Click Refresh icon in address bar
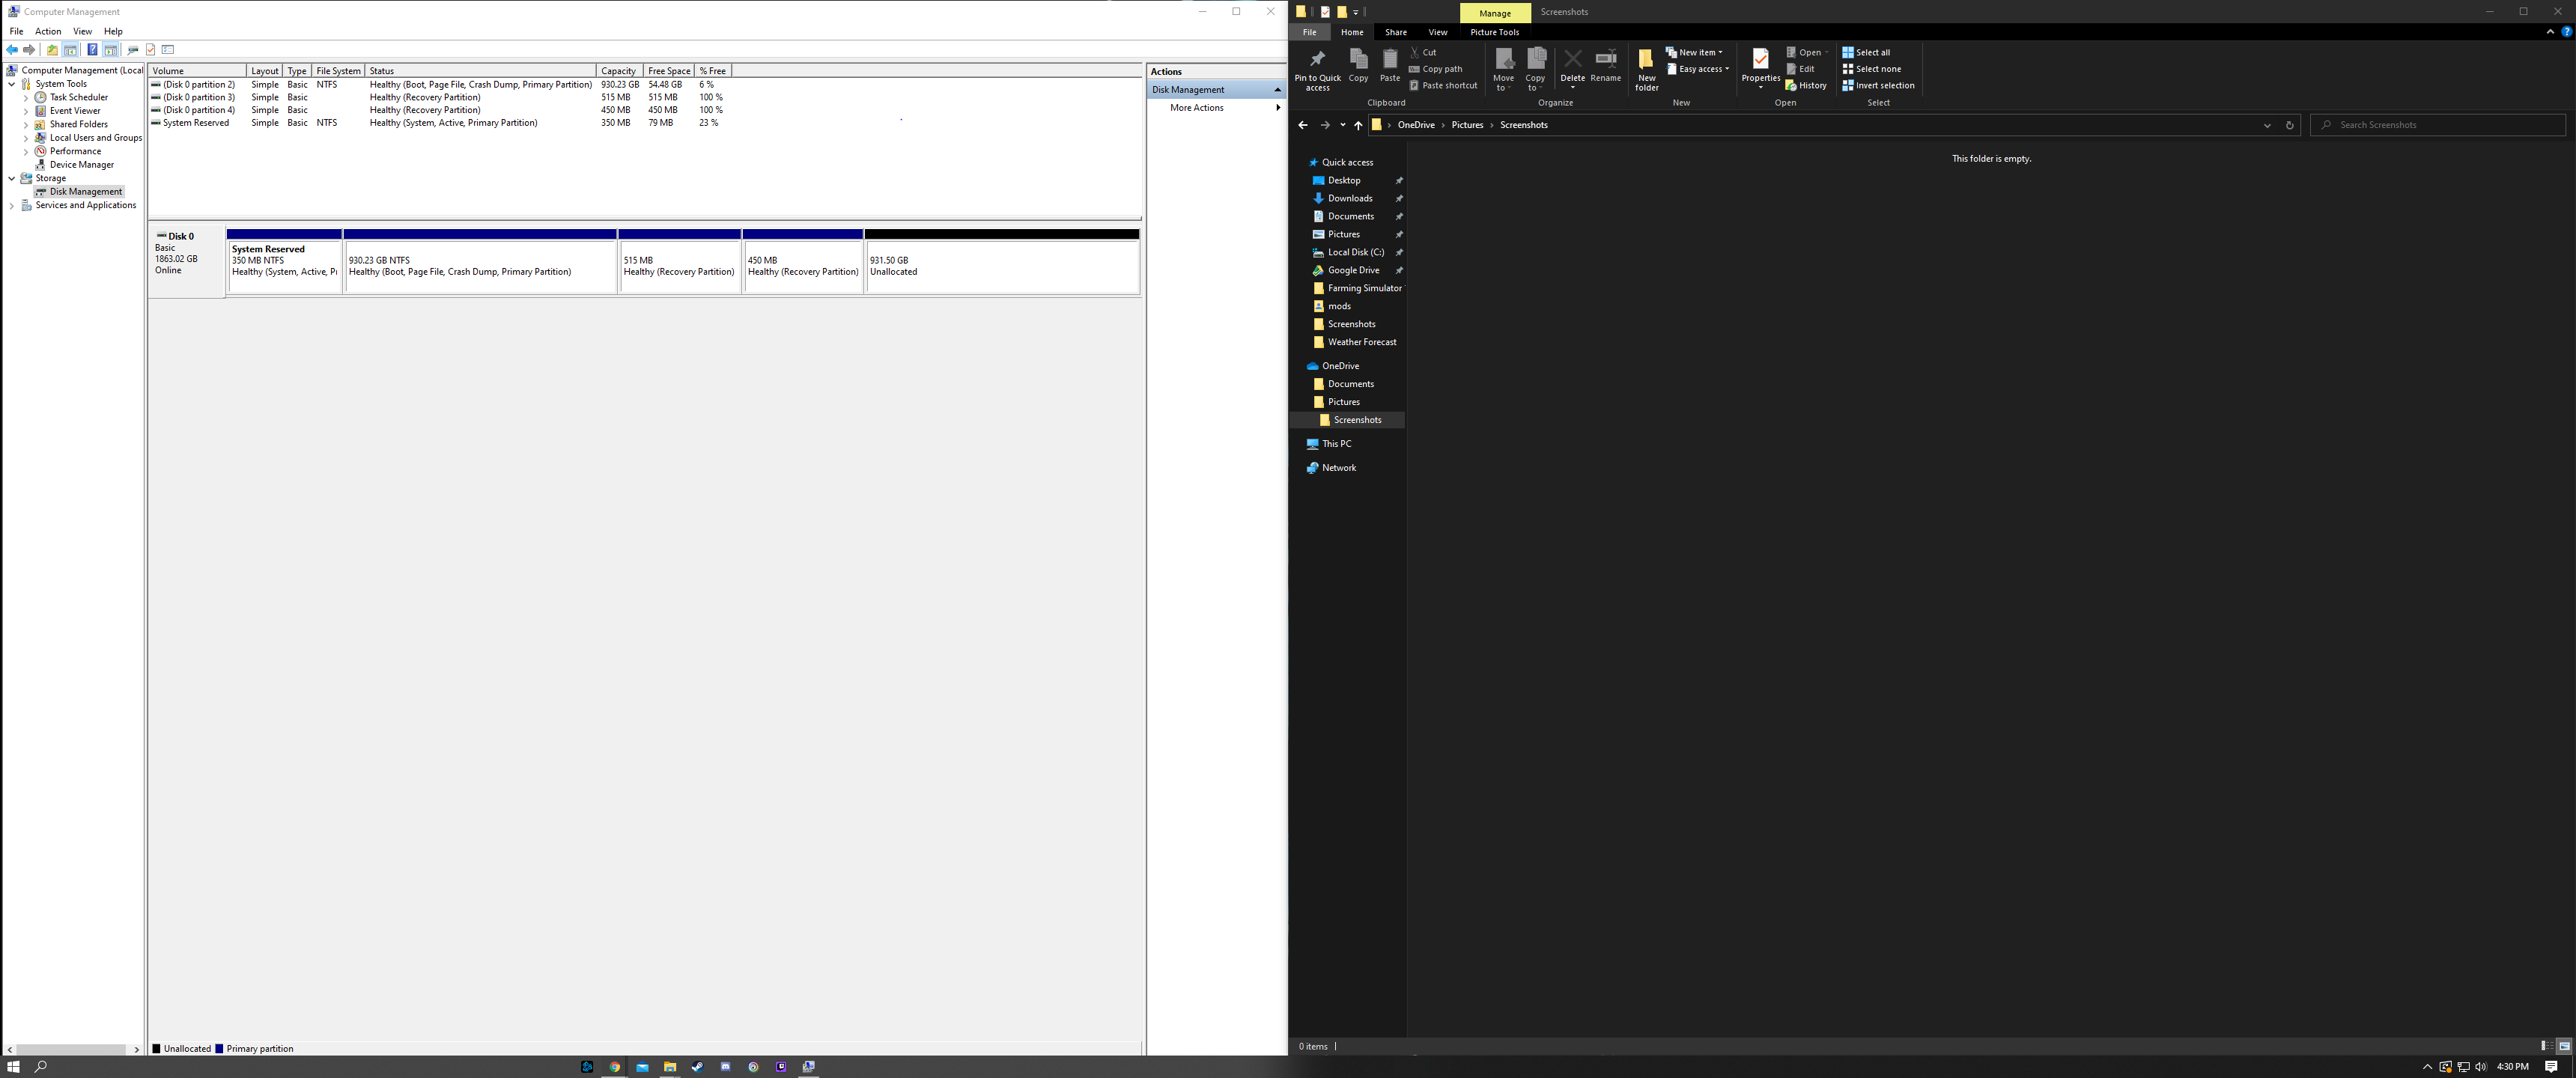This screenshot has width=2576, height=1078. pyautogui.click(x=2289, y=126)
